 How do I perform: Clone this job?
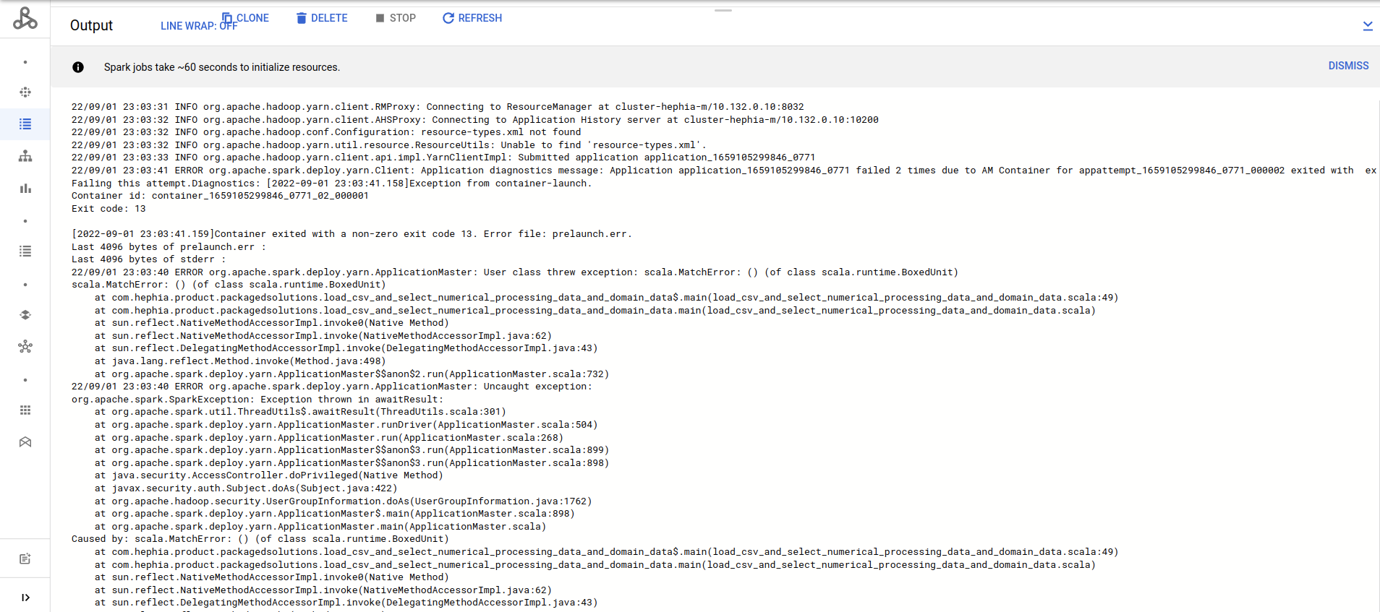246,18
